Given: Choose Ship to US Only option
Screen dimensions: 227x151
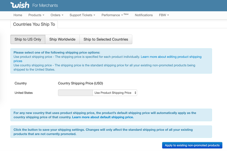Looking at the screenshot, I should [28, 39].
